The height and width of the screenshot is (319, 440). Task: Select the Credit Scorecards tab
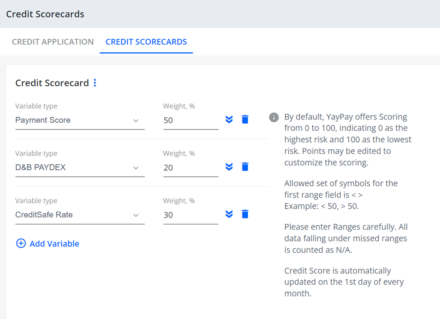click(146, 42)
